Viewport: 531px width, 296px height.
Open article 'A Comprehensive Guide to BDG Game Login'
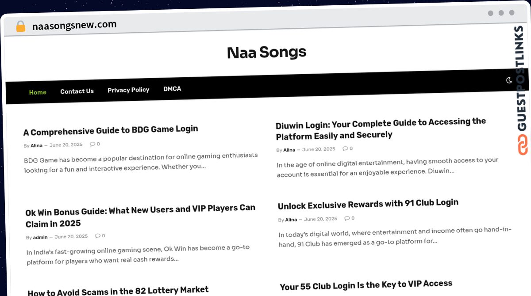(111, 130)
